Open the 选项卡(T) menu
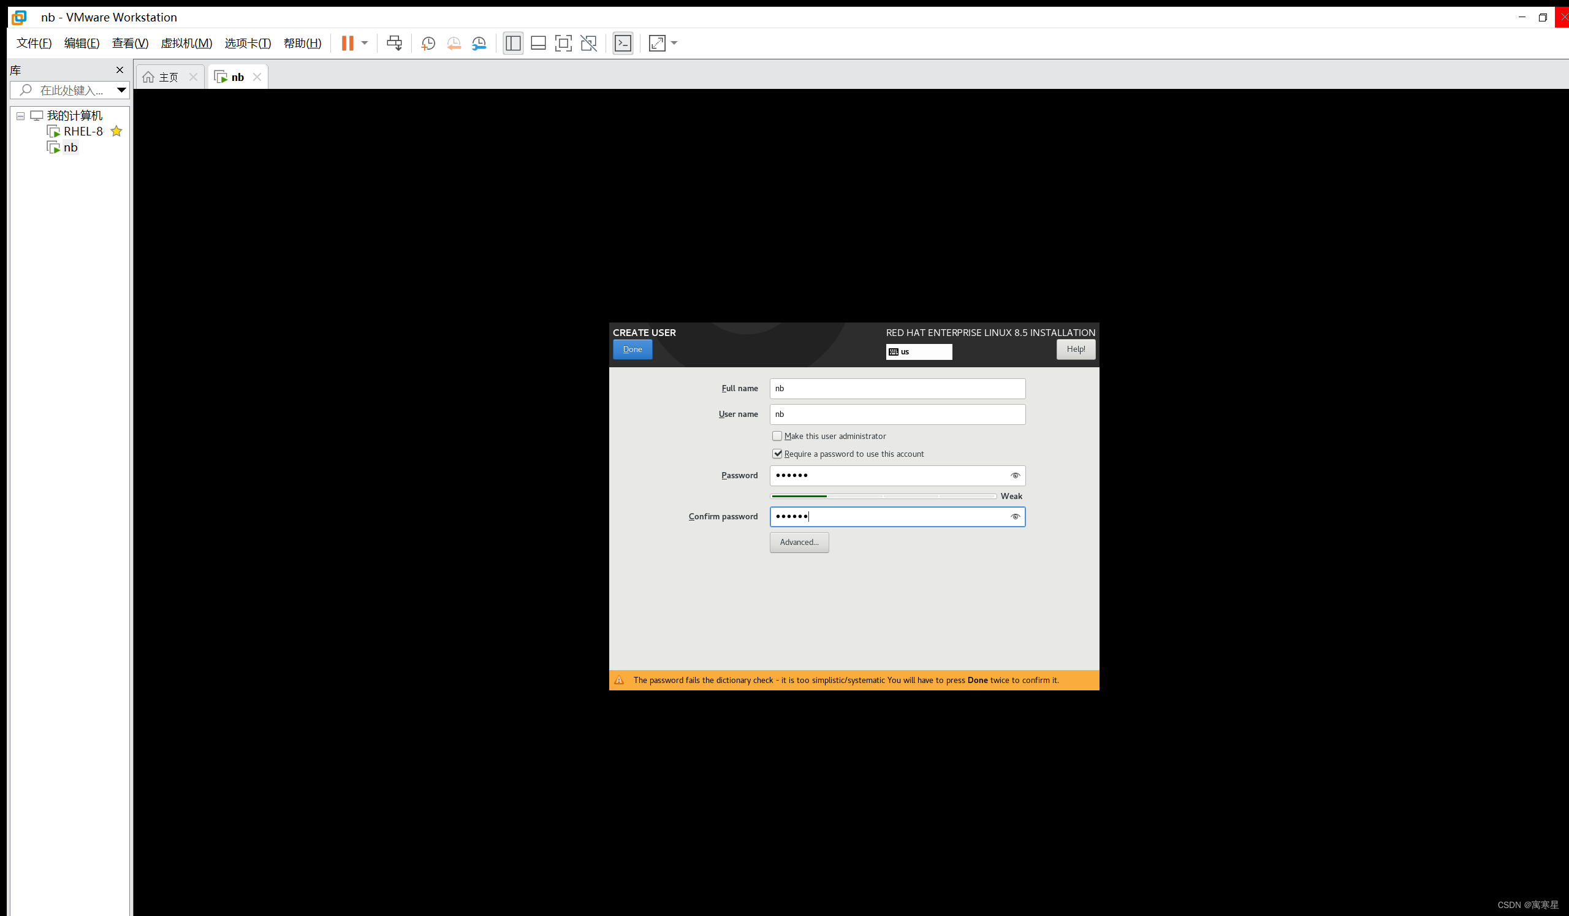Viewport: 1569px width, 916px height. [x=248, y=43]
